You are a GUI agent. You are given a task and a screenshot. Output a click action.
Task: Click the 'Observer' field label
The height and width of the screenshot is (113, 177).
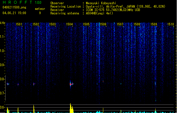(x=57, y=3)
